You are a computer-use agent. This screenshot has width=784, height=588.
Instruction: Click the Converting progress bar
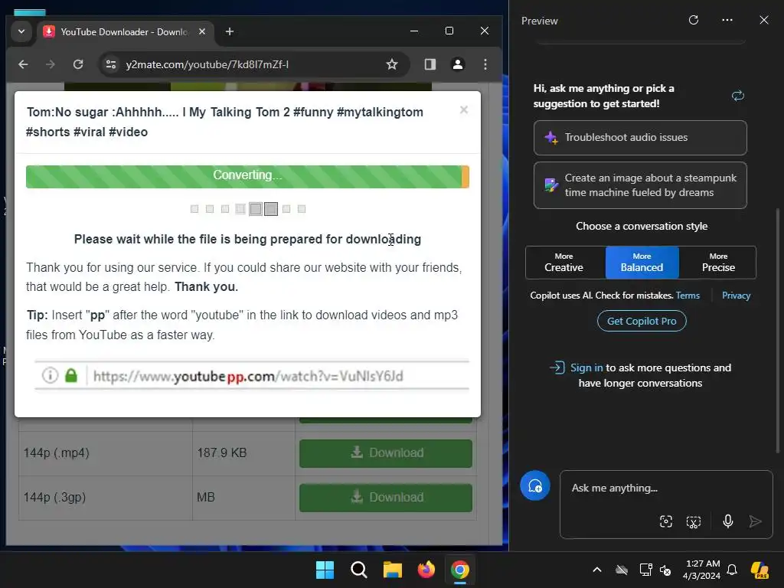tap(247, 177)
